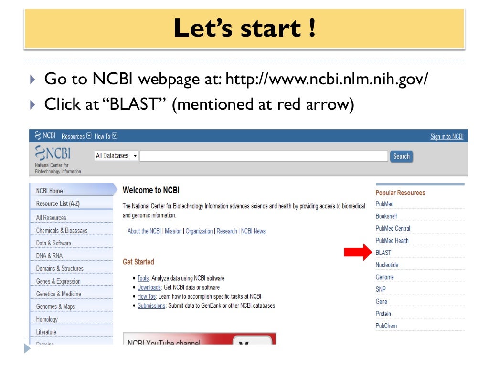The height and width of the screenshot is (366, 489).
Task: Open Genome in Popular Resources
Action: (384, 277)
